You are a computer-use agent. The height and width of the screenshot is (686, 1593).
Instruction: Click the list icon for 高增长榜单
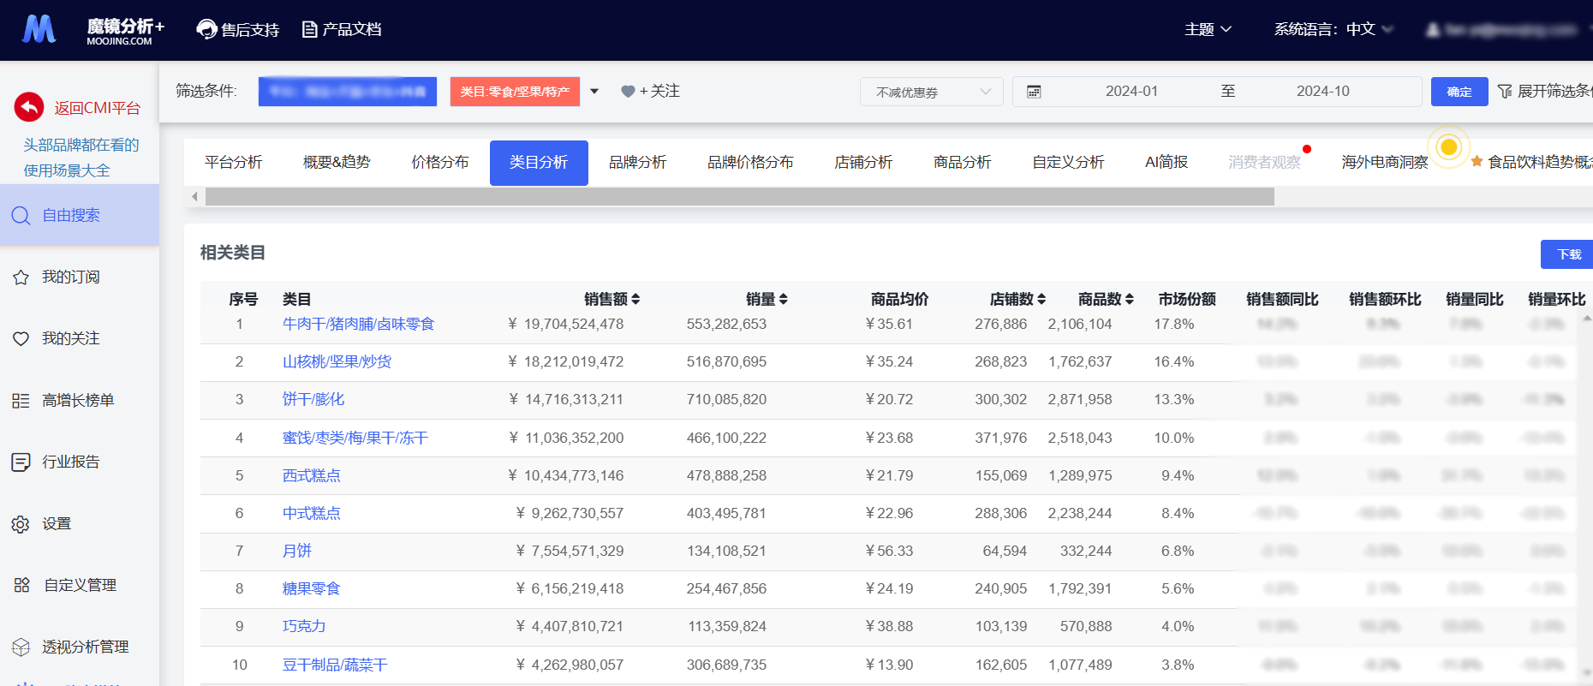point(21,400)
